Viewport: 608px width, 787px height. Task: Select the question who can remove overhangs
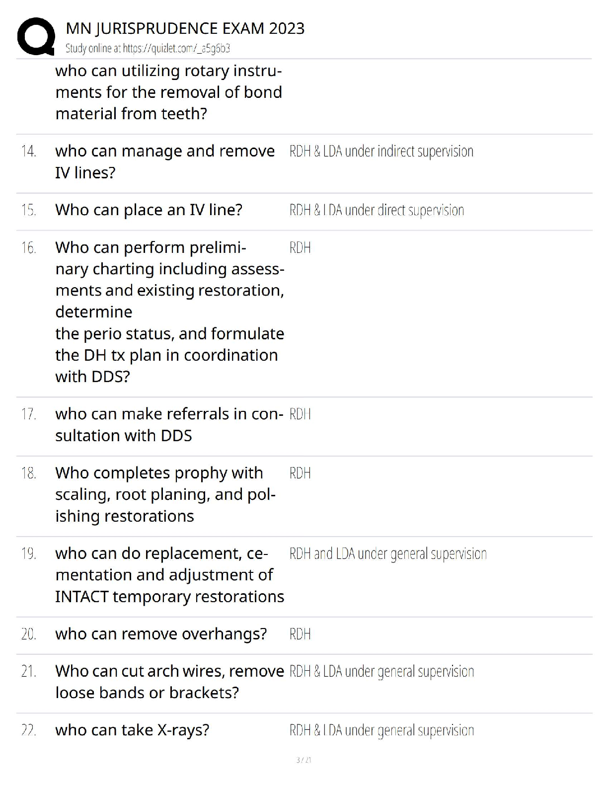click(161, 634)
